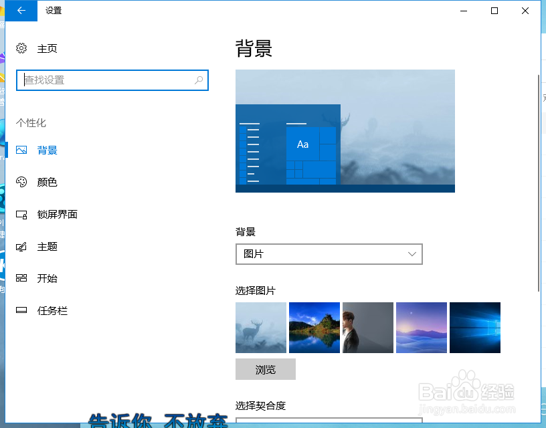Click the 颜色 palette icon in sidebar
The image size is (546, 428).
22,182
